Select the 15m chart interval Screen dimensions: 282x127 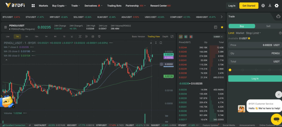(x=36, y=37)
